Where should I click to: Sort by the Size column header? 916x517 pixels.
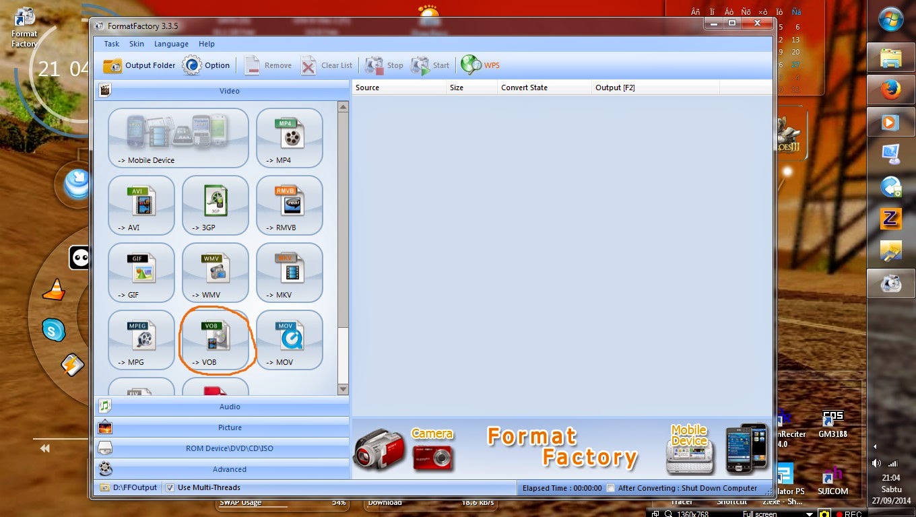click(472, 88)
